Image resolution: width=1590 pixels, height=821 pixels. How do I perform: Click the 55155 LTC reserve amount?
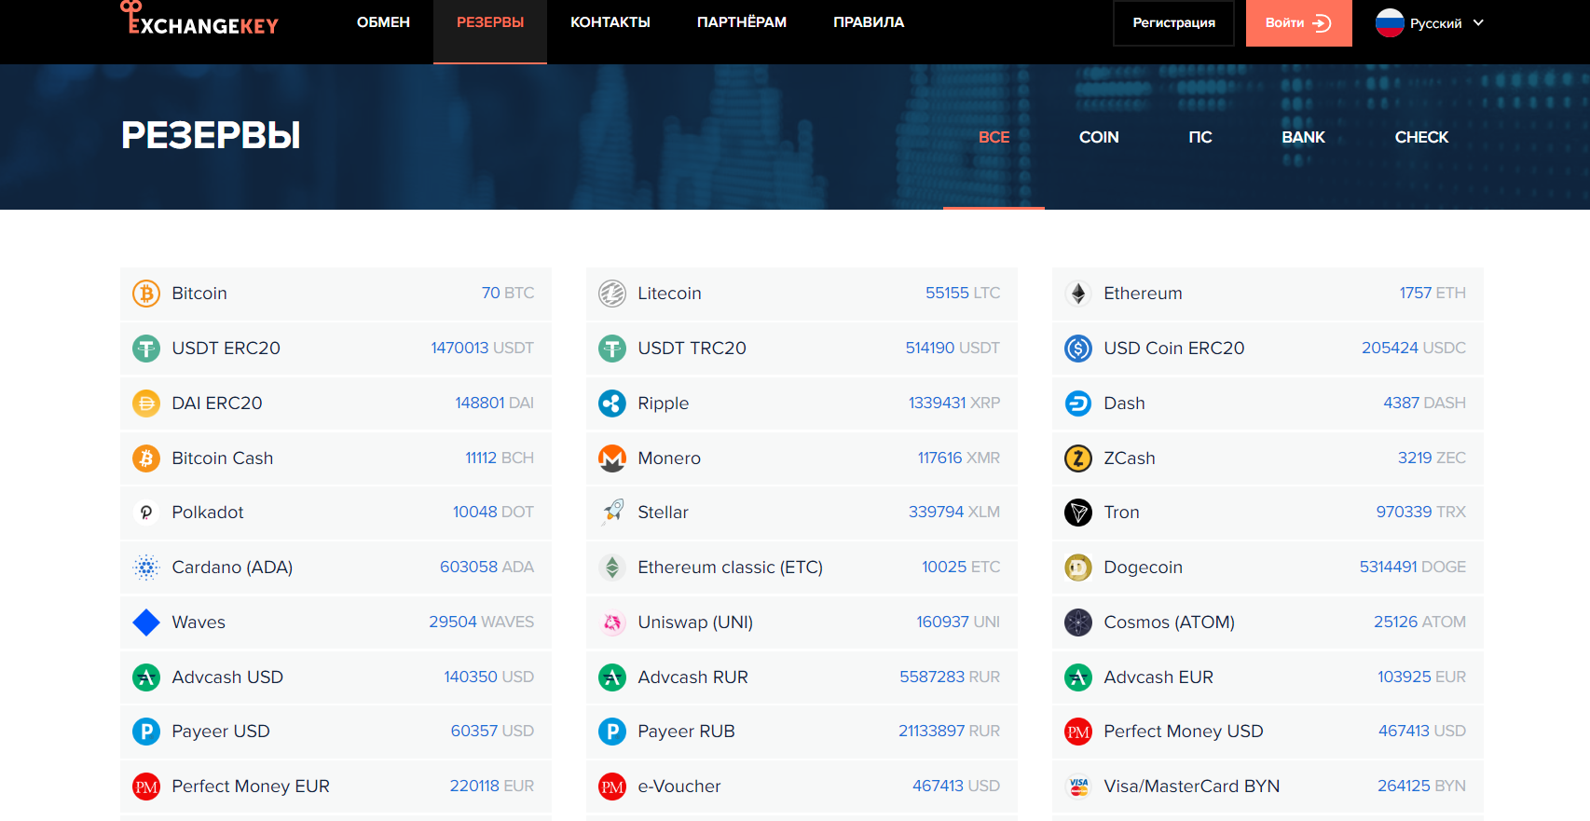click(x=963, y=294)
